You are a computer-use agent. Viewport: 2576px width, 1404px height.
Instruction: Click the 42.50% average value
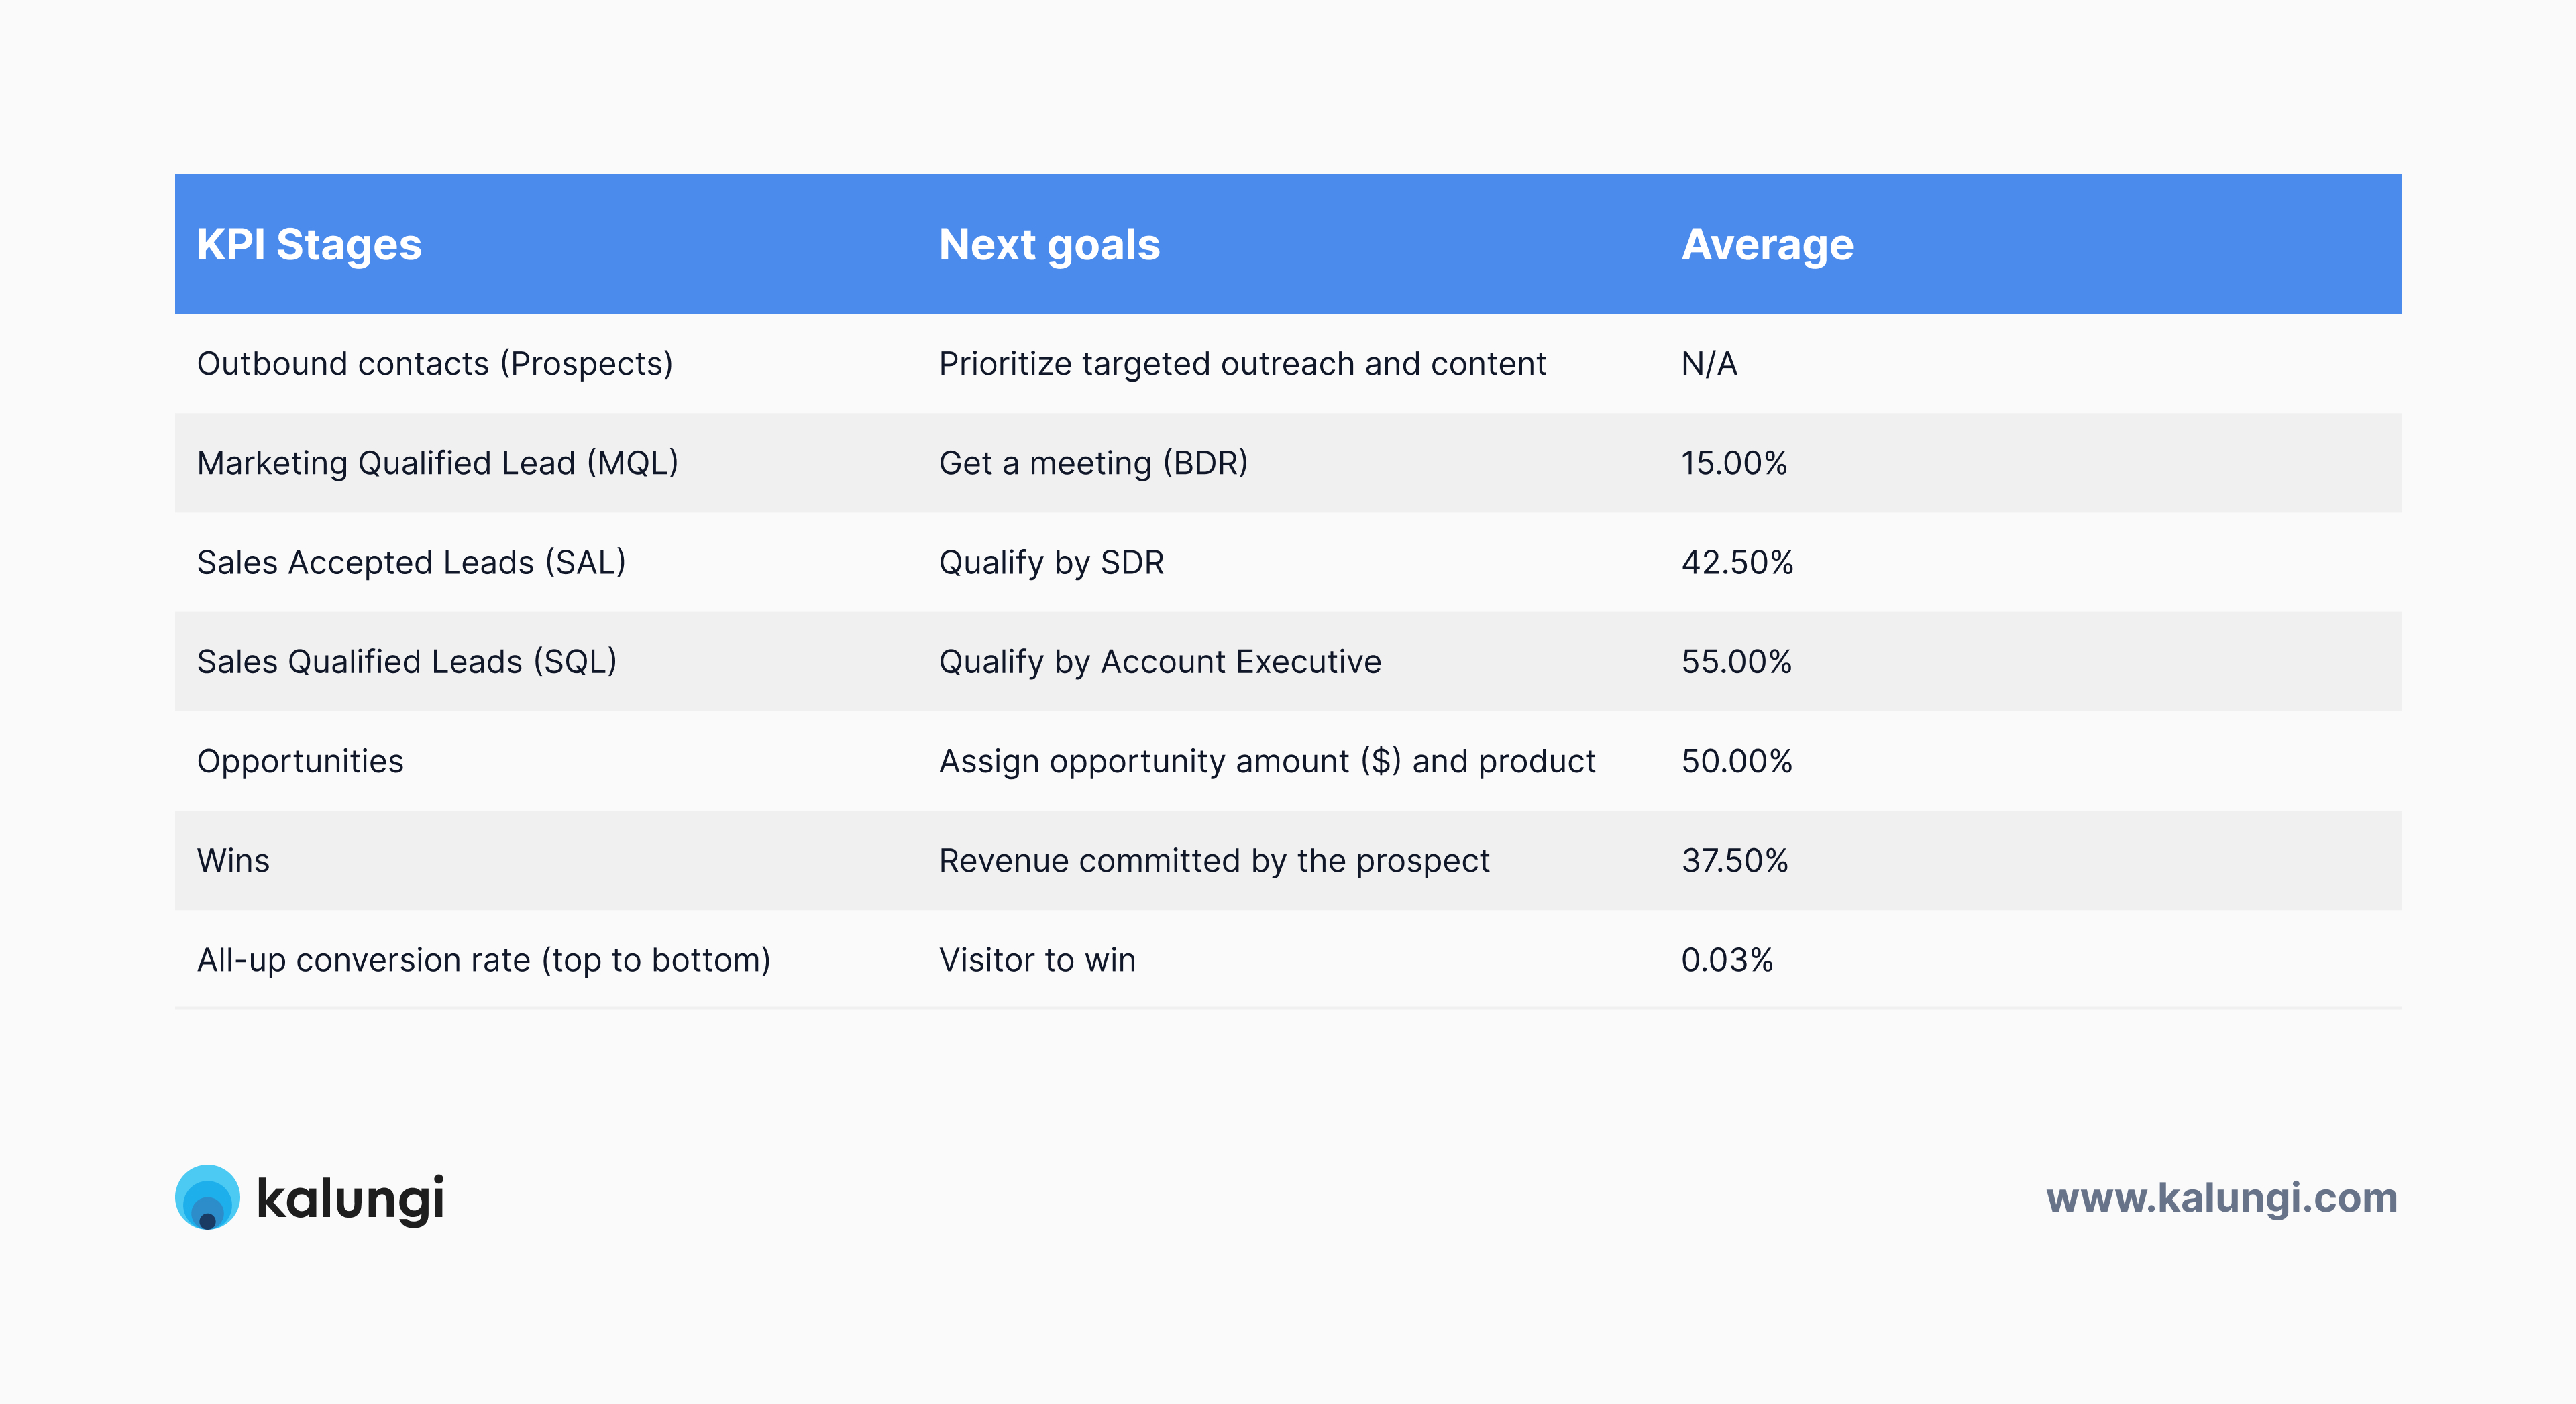(x=1737, y=563)
